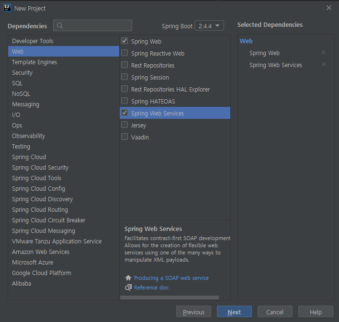The image size is (339, 322).
Task: Tick the Jersey checkbox
Action: [124, 125]
